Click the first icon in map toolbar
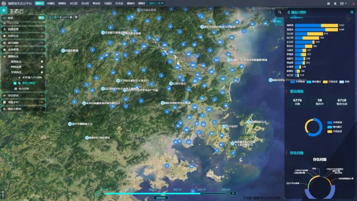Screen dimensions: 357x201 [x=50, y=17]
